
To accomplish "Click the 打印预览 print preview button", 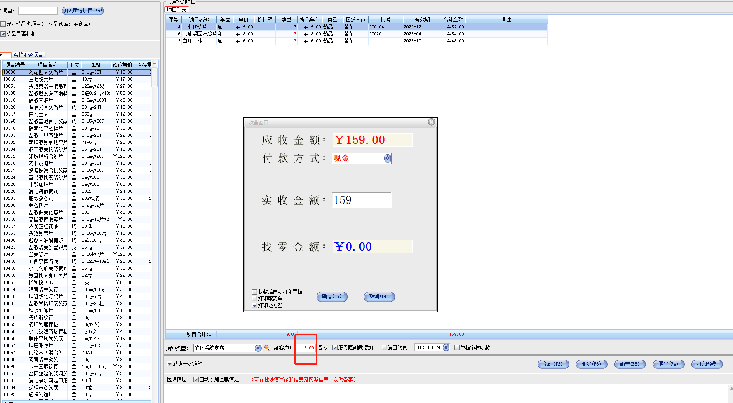I will [x=707, y=364].
